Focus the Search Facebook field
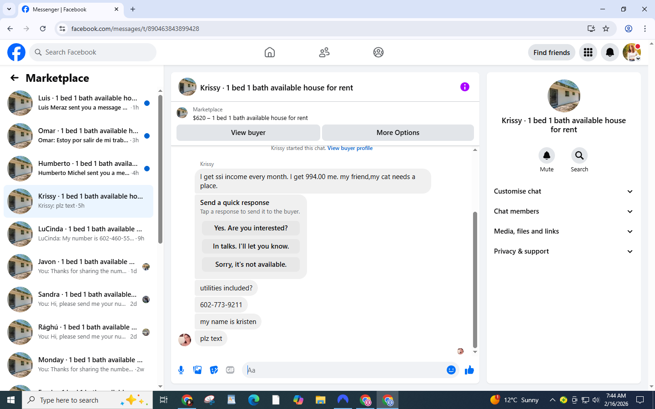The height and width of the screenshot is (409, 655). tap(93, 52)
